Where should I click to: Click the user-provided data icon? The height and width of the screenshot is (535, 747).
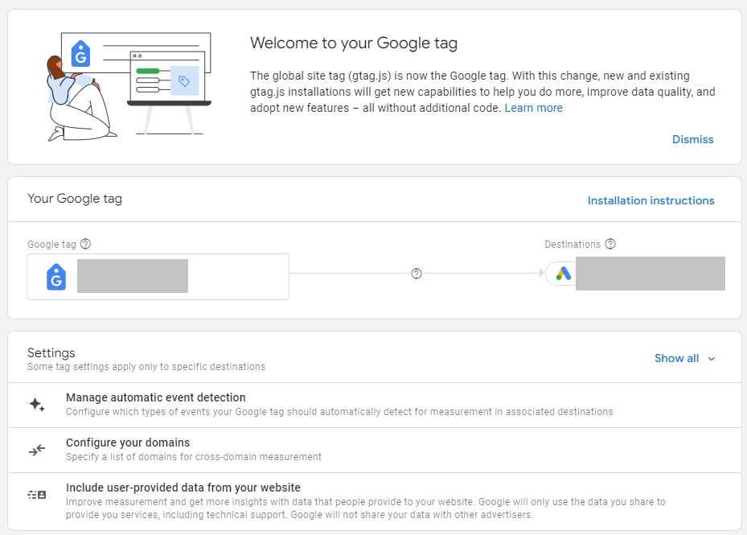[x=37, y=495]
